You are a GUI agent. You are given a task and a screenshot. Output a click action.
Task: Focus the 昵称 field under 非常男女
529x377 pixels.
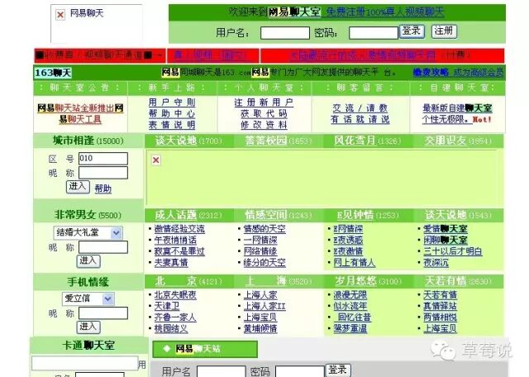[x=103, y=247]
